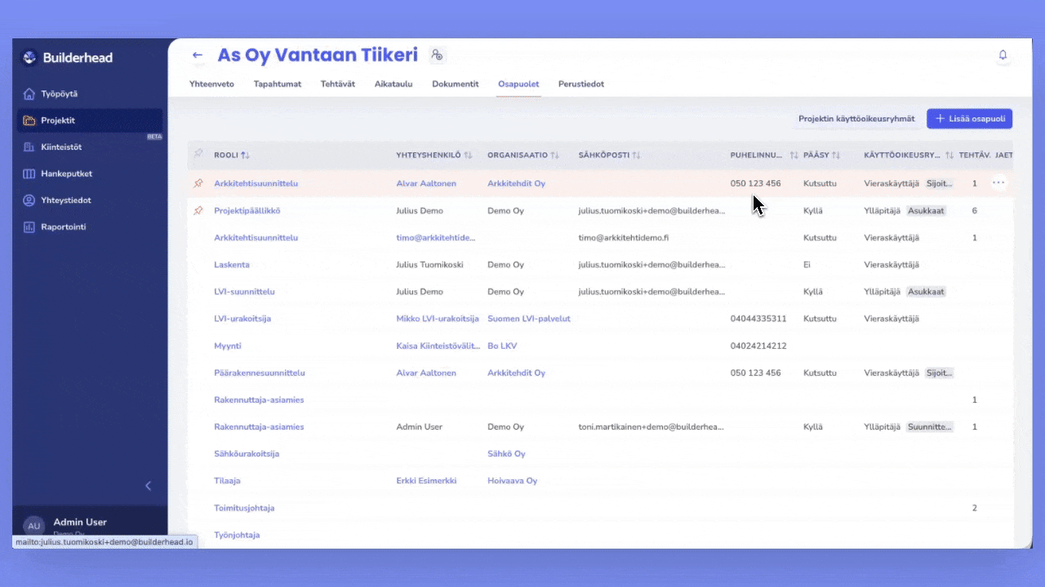The image size is (1045, 587).
Task: Open the Suomen LVI-palvelut organisation link
Action: click(528, 319)
